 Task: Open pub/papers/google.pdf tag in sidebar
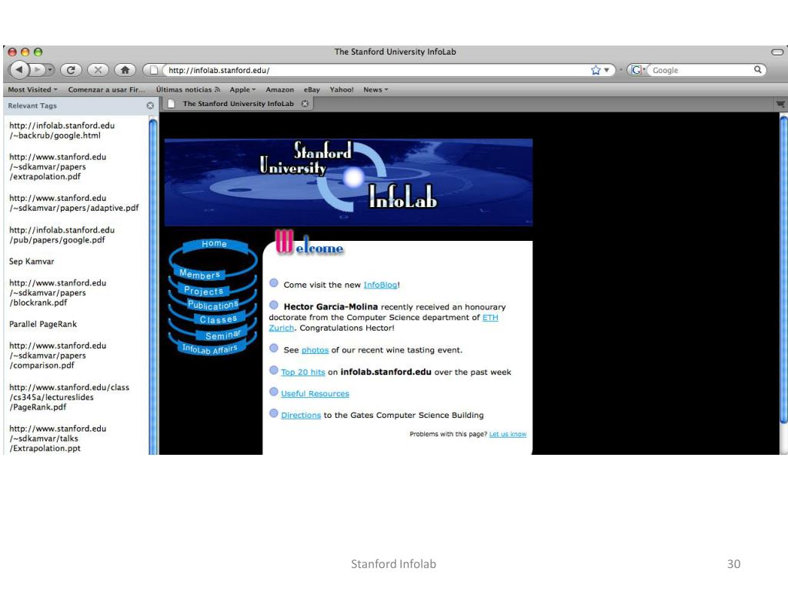click(x=62, y=235)
